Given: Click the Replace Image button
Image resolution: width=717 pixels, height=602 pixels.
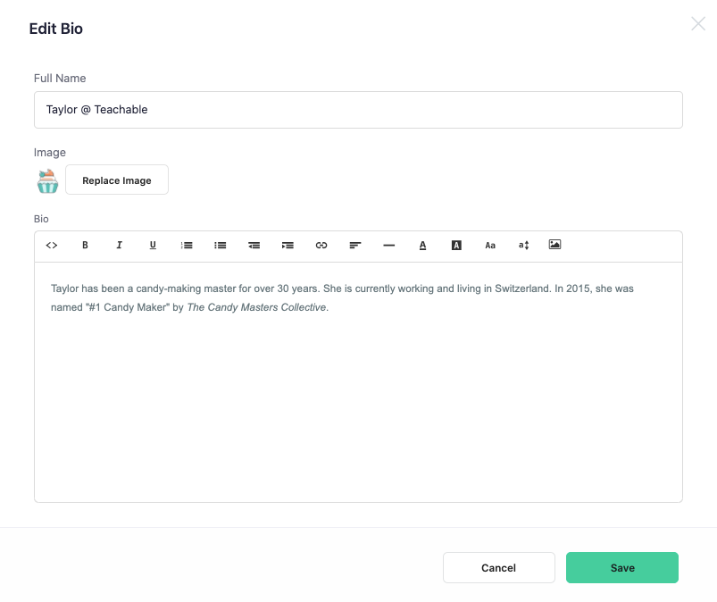Looking at the screenshot, I should [x=117, y=180].
